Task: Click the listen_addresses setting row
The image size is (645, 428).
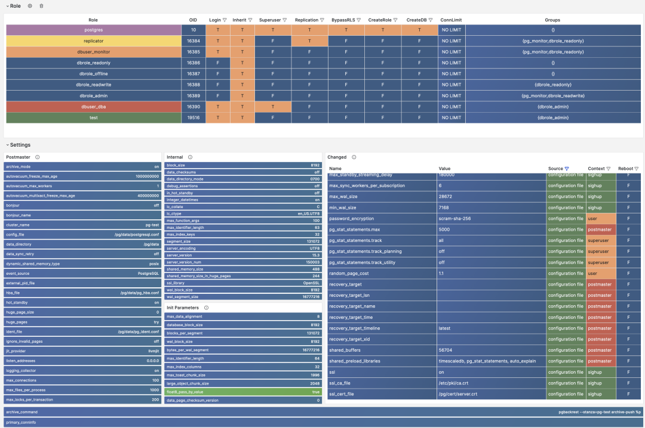Action: [x=82, y=361]
